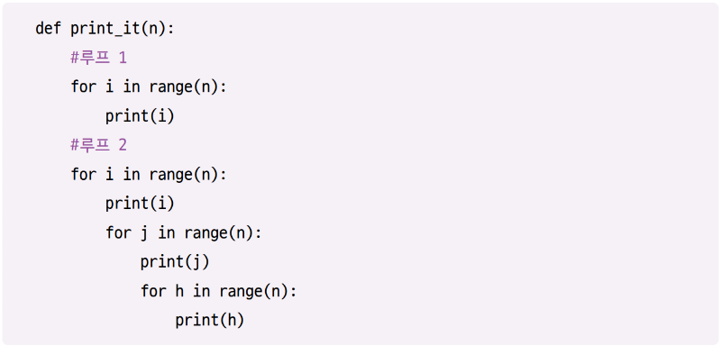
Task: Click the number 1 in the first comment
Action: pyautogui.click(x=123, y=58)
